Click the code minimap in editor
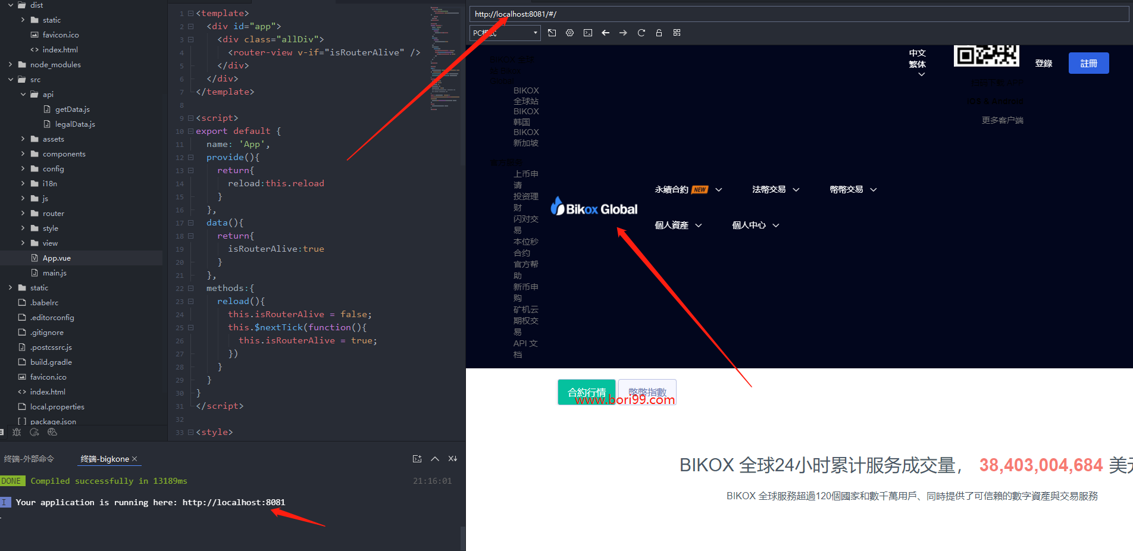The image size is (1133, 551). click(x=445, y=60)
